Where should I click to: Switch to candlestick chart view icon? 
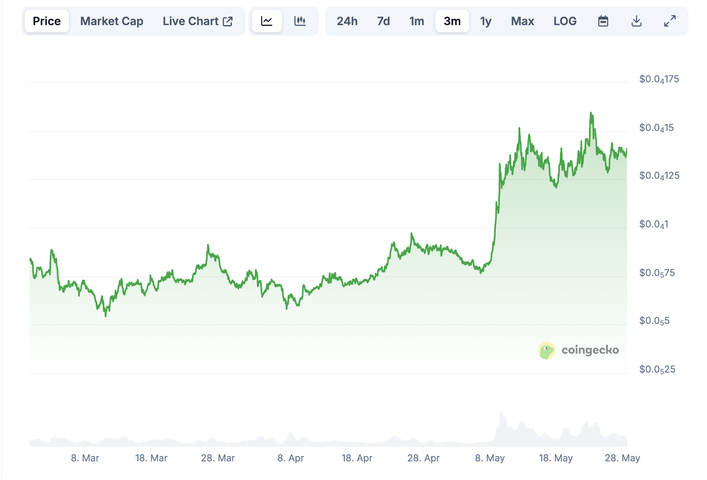(x=300, y=21)
